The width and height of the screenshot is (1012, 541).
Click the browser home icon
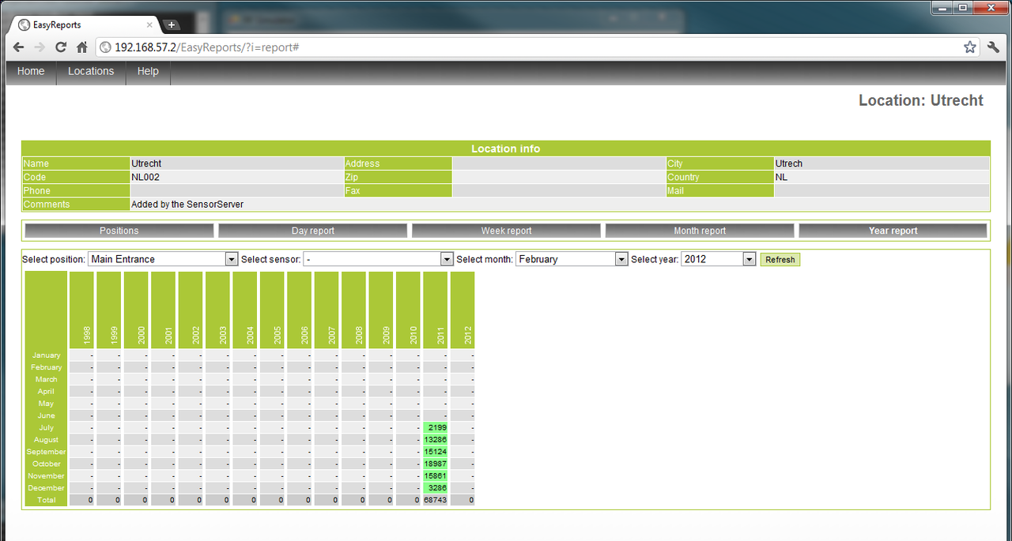(82, 47)
